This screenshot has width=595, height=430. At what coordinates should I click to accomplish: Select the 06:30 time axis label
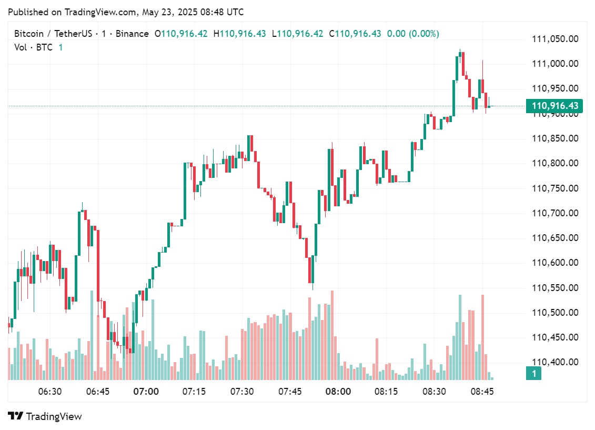click(x=50, y=392)
